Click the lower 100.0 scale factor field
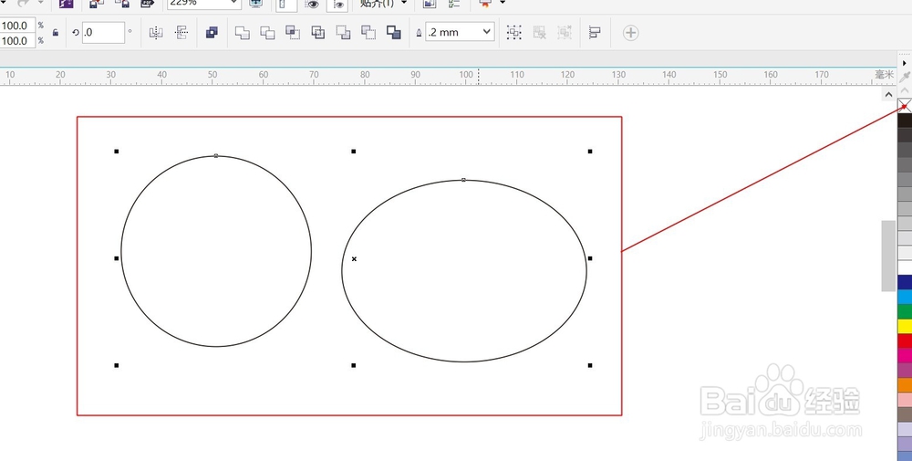912x461 pixels. pyautogui.click(x=17, y=41)
